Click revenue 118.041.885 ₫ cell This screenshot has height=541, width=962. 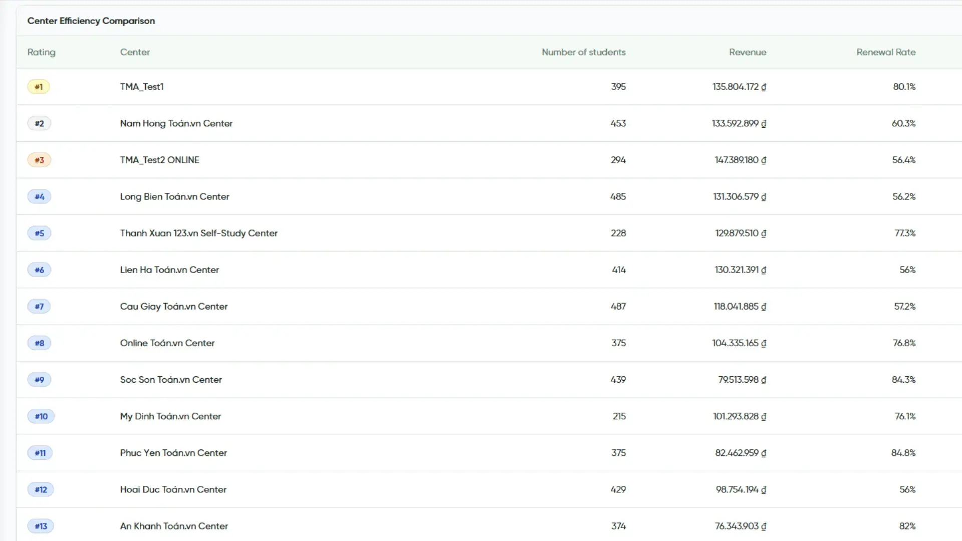[740, 306]
